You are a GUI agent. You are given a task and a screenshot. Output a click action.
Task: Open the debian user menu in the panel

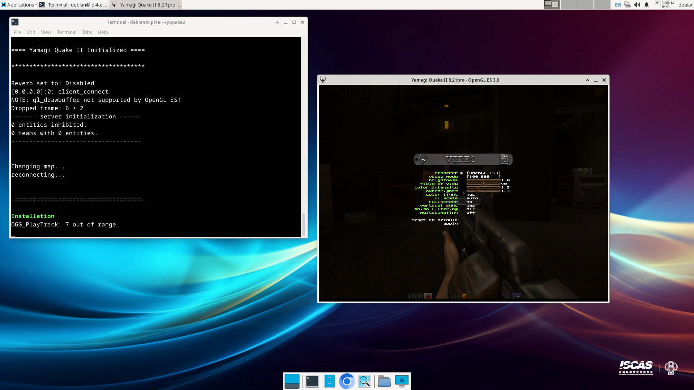(x=686, y=5)
